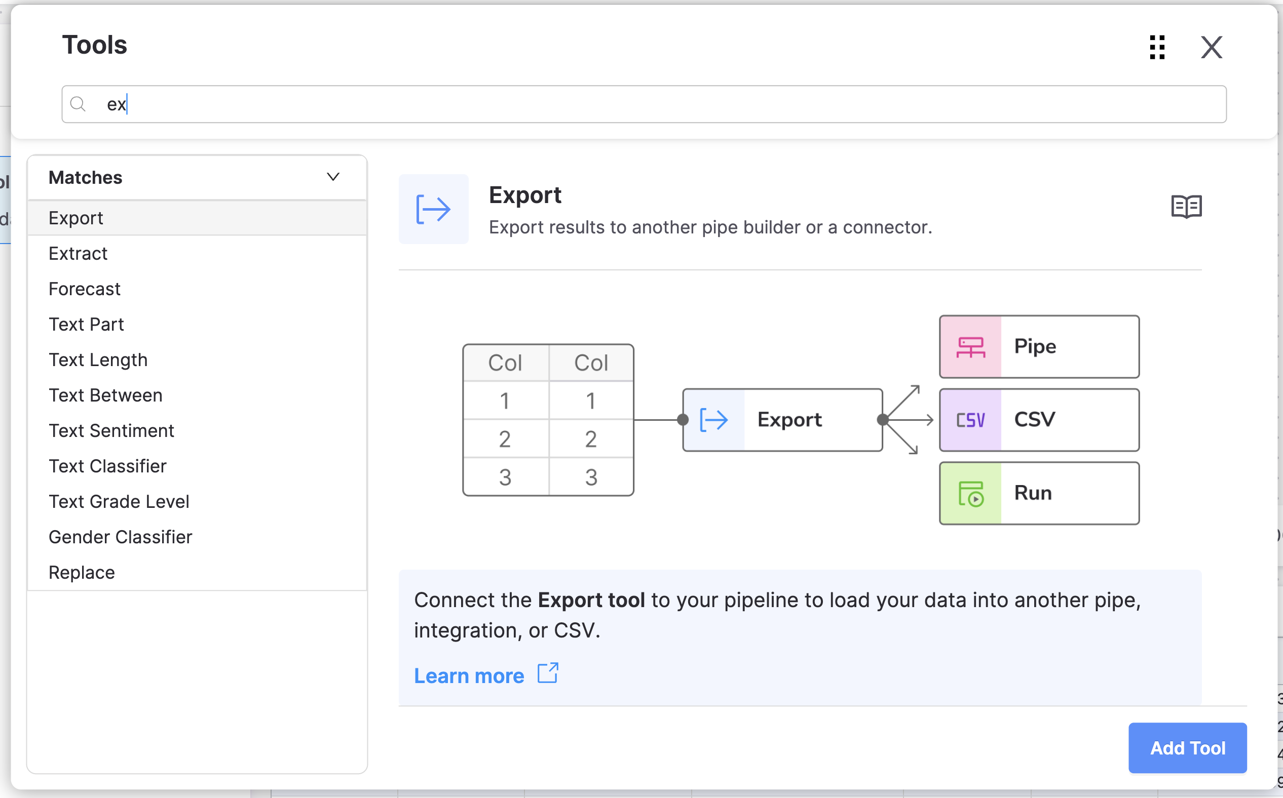The width and height of the screenshot is (1283, 798).
Task: Click the green Run icon in diagram
Action: [970, 494]
